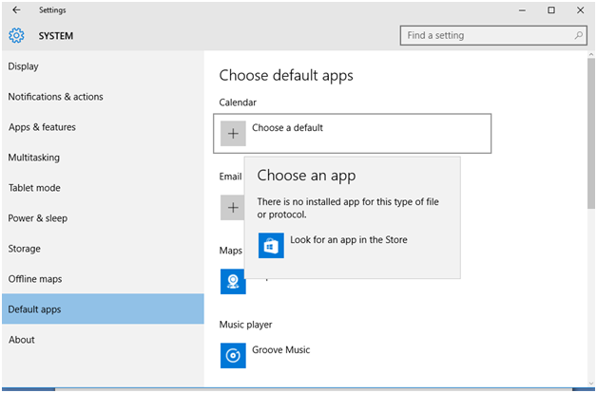Open Offline maps settings
This screenshot has width=597, height=393.
tap(35, 279)
